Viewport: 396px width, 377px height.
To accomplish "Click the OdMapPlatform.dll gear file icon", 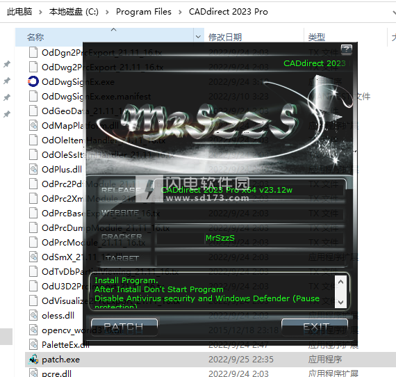I will point(33,125).
